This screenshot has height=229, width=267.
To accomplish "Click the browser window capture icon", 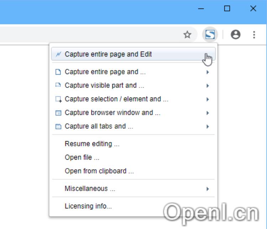I will (58, 113).
